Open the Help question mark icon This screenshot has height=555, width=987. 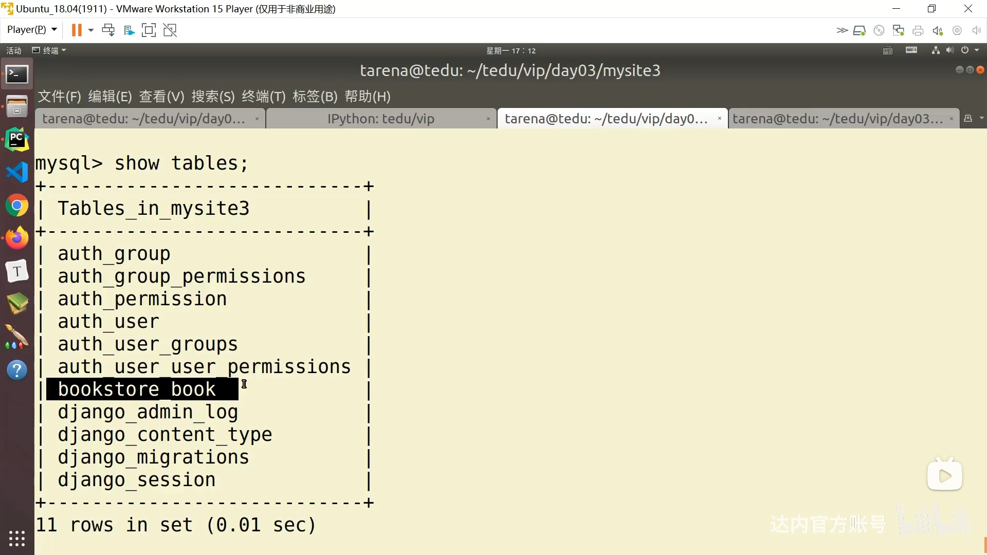17,370
